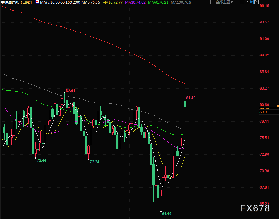Open the 【日线】 period selector
Viewport: 279px width, 219px height.
click(x=26, y=2)
